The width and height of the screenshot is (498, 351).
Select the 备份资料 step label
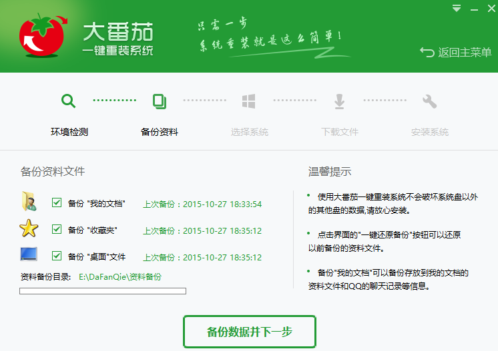click(159, 132)
